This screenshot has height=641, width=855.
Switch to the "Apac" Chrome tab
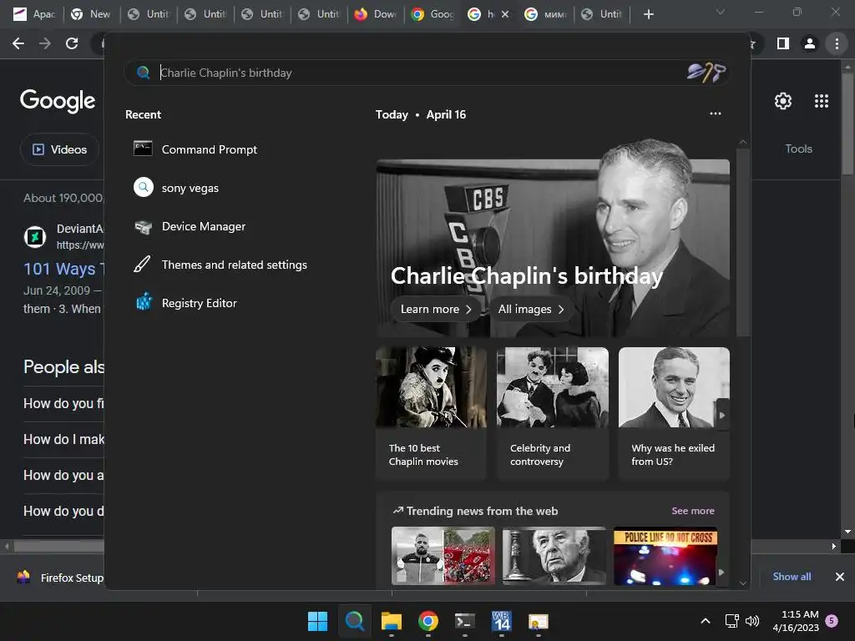tap(34, 14)
